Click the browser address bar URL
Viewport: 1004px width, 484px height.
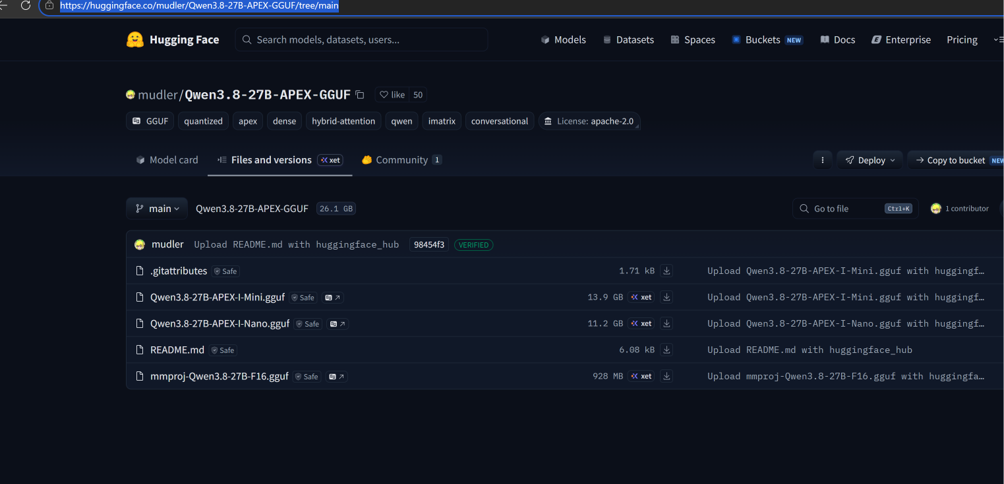point(199,6)
